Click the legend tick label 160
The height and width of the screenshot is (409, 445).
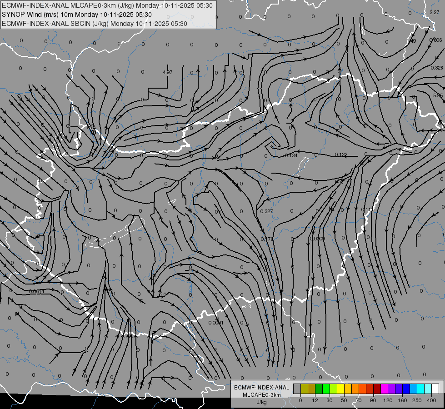(402, 400)
